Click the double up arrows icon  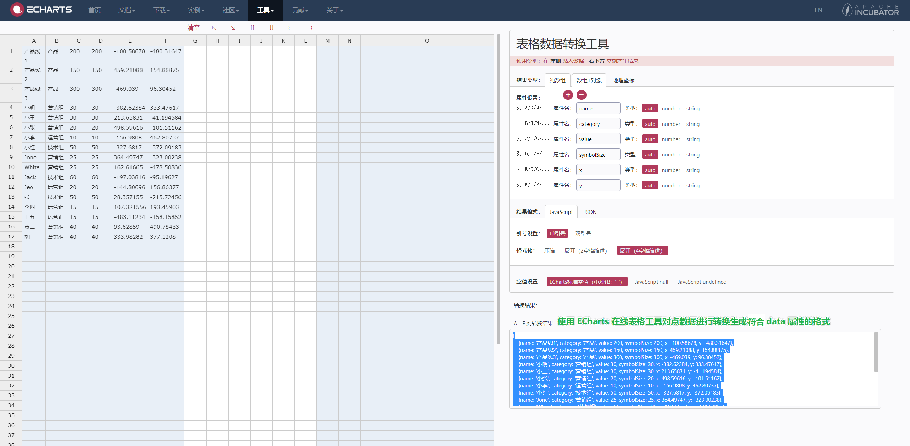[252, 28]
